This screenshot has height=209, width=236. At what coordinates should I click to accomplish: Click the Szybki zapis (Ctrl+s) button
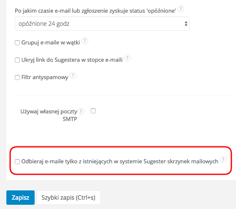pyautogui.click(x=68, y=198)
